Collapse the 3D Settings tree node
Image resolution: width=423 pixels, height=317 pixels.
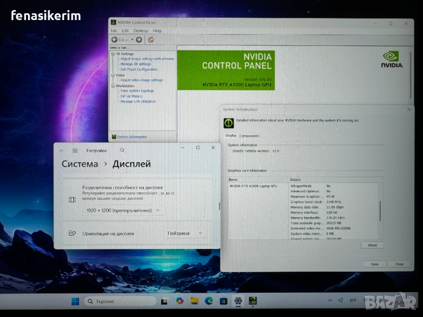pyautogui.click(x=113, y=53)
